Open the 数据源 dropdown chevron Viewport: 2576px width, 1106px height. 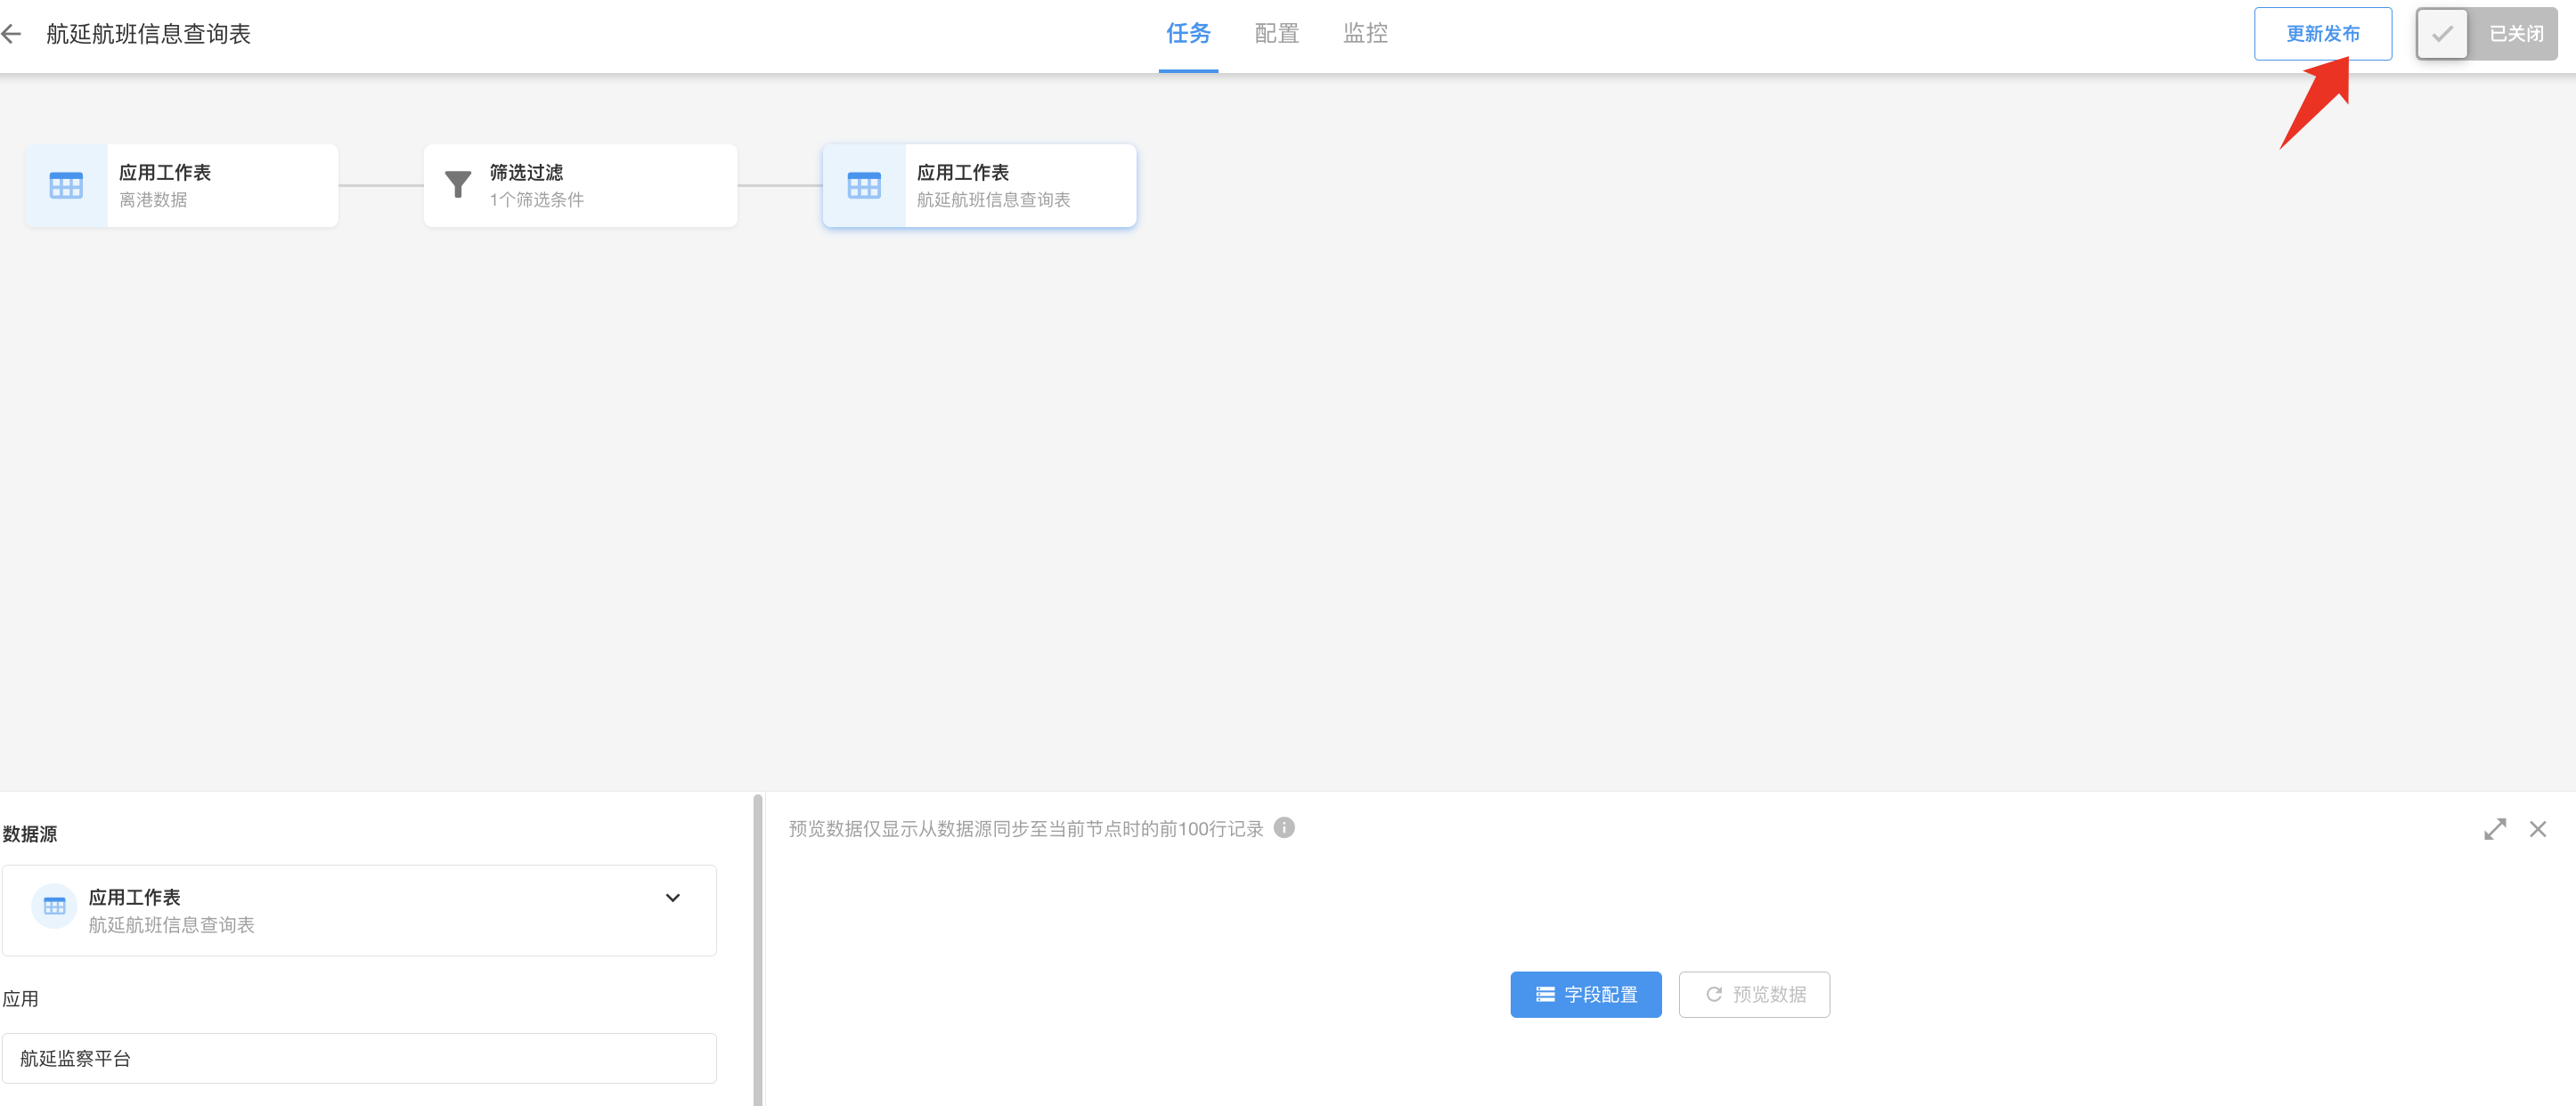[x=673, y=898]
